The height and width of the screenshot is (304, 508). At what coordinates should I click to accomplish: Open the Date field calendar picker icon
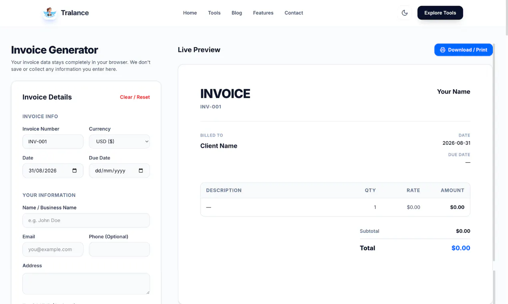coord(74,170)
